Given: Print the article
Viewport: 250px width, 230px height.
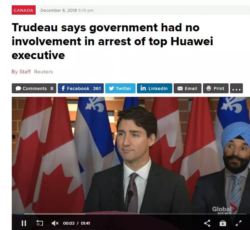Looking at the screenshot, I should point(216,88).
